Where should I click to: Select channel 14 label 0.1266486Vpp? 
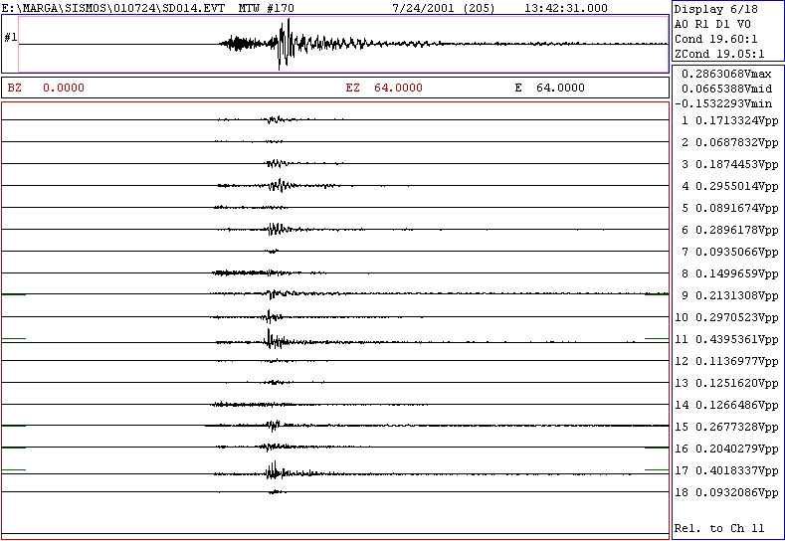[x=726, y=405]
